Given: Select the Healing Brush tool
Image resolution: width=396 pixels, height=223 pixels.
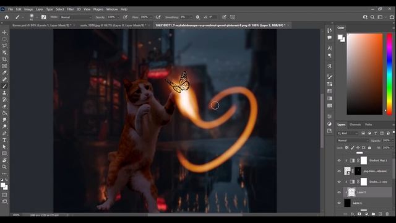Looking at the screenshot, I should 4,79.
